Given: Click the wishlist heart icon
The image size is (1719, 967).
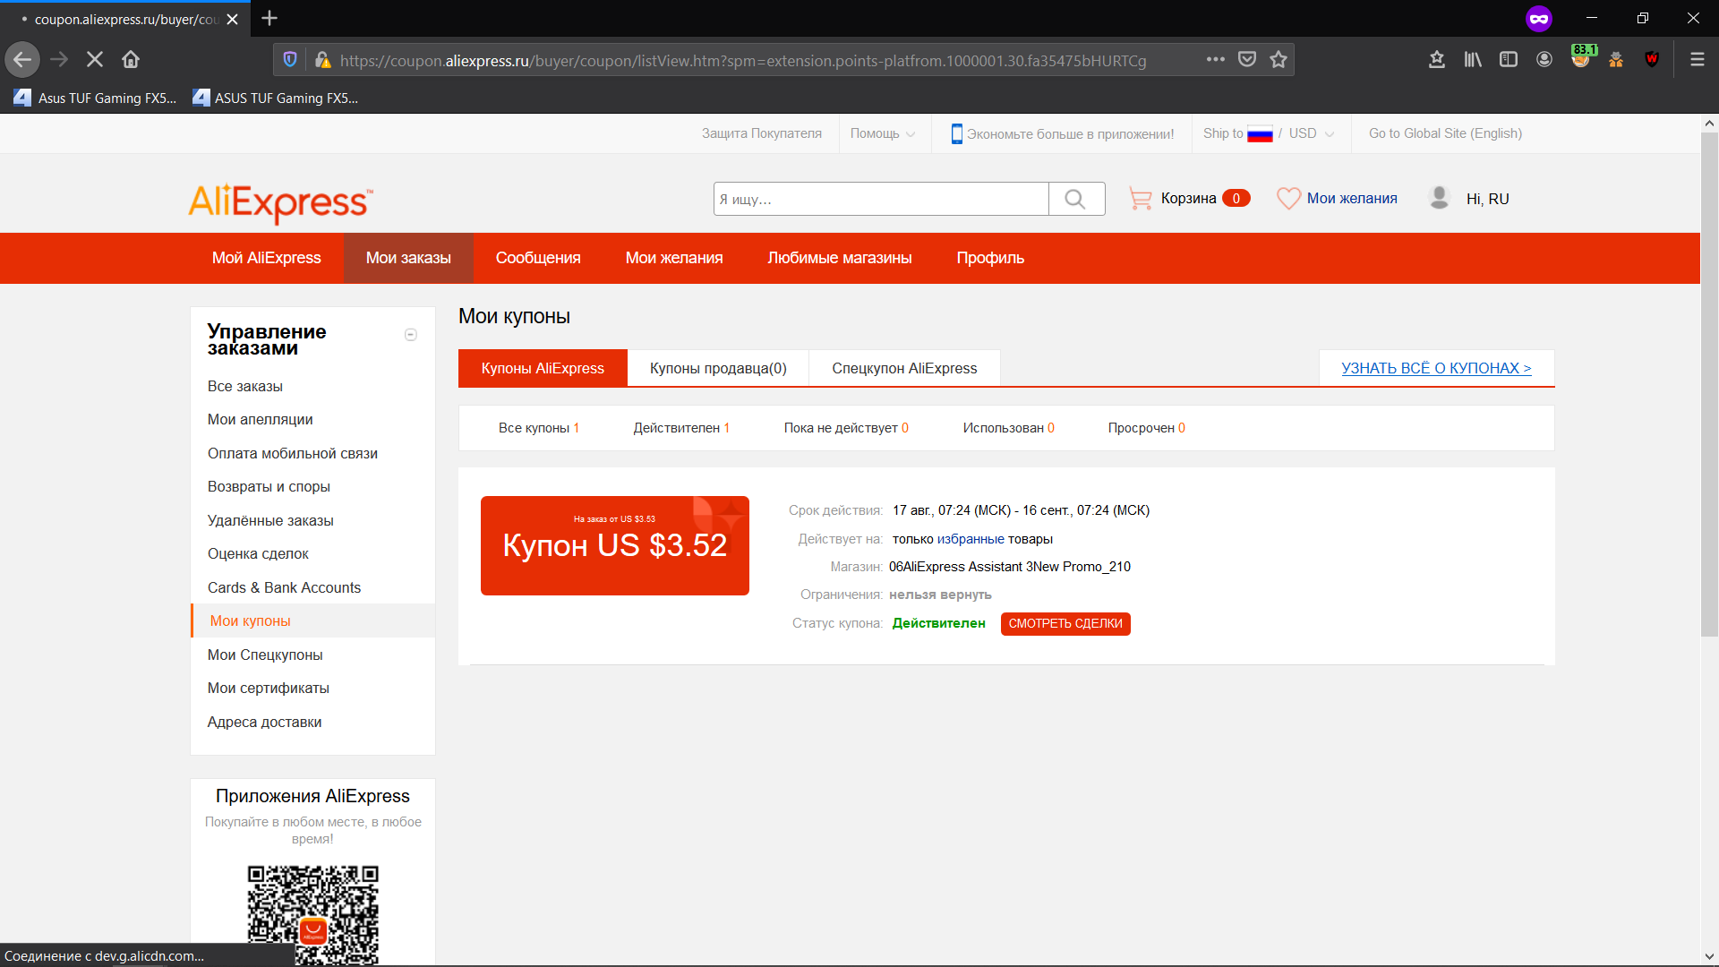Looking at the screenshot, I should pos(1288,199).
